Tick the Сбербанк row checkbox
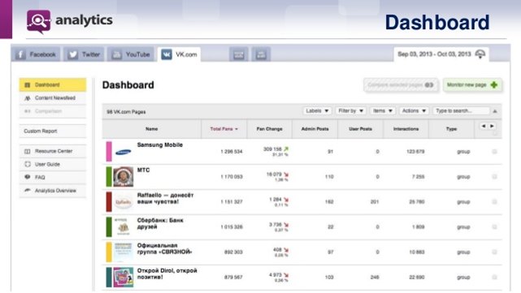Image resolution: width=521 pixels, height=293 pixels. [x=494, y=227]
